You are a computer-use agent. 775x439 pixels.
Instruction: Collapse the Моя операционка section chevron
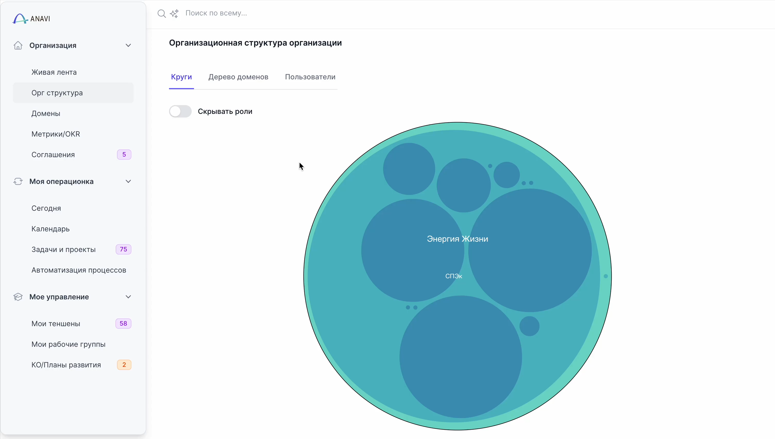tap(128, 182)
